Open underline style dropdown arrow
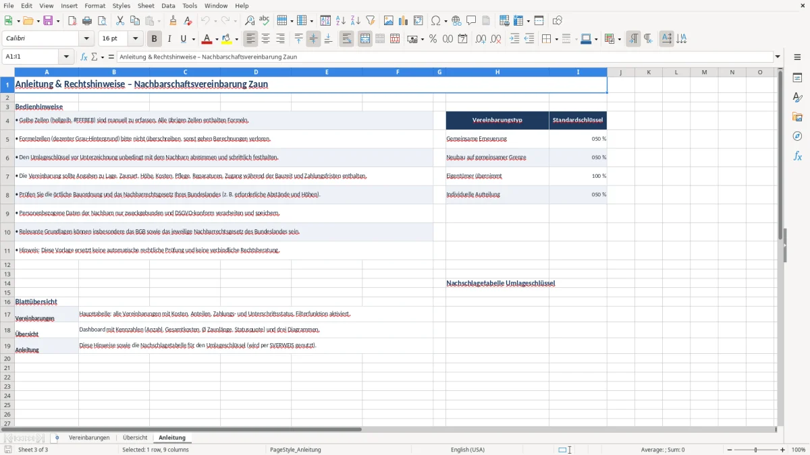 coord(193,40)
